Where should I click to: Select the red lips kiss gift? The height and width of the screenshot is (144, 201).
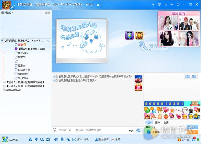[x=178, y=117]
